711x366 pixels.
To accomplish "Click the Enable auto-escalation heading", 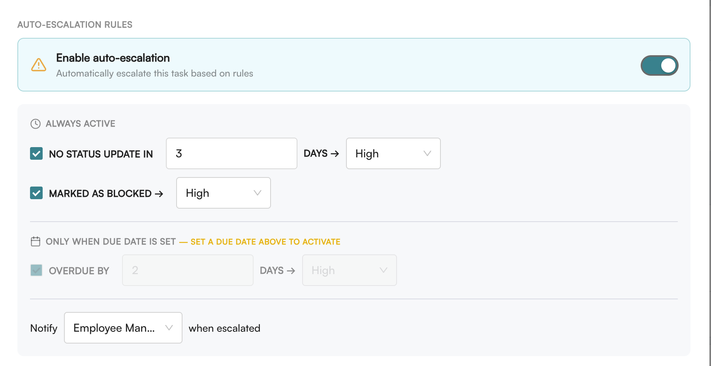I will [x=113, y=58].
